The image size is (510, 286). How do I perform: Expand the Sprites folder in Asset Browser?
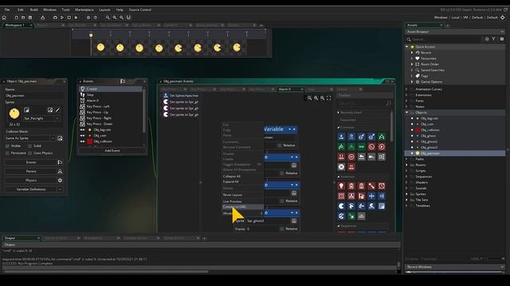click(407, 194)
